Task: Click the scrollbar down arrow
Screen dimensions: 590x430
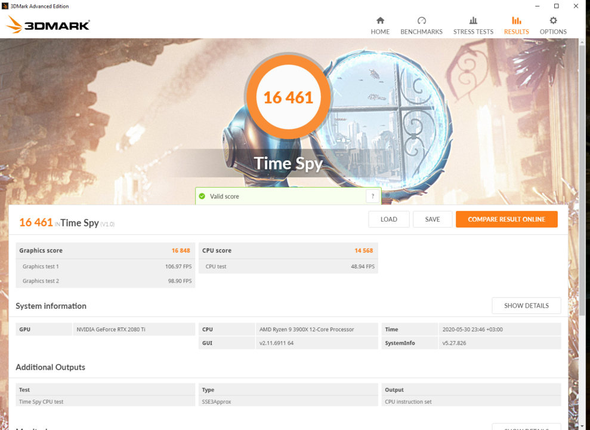Action: [582, 426]
